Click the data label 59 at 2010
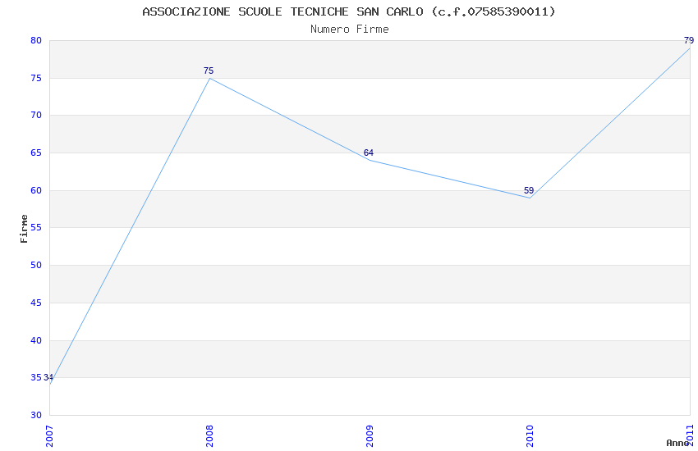The image size is (698, 451). tap(529, 190)
